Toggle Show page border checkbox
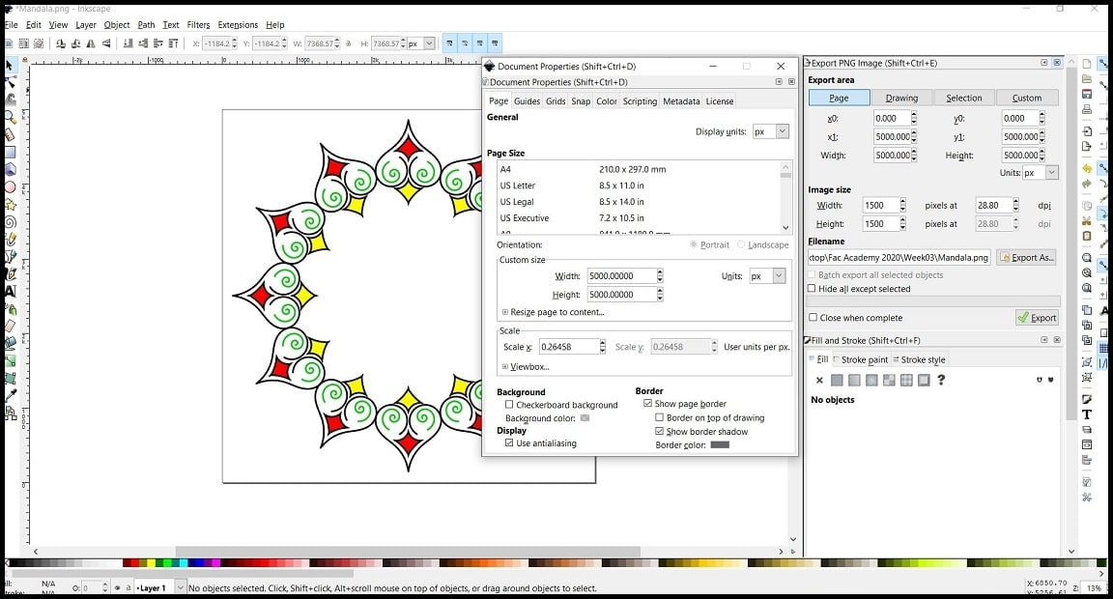This screenshot has width=1113, height=599. pos(647,403)
